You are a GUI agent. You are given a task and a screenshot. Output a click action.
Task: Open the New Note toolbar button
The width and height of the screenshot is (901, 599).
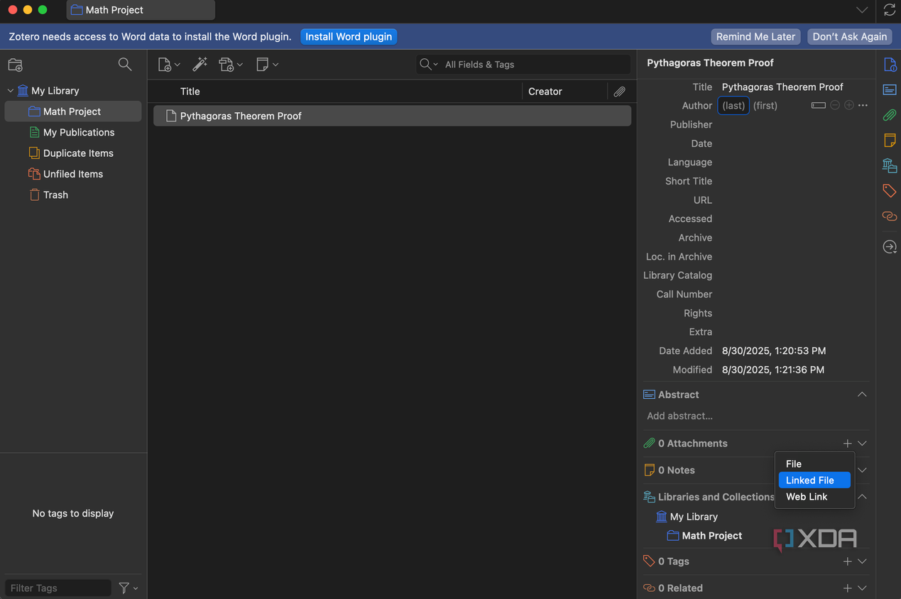click(267, 65)
